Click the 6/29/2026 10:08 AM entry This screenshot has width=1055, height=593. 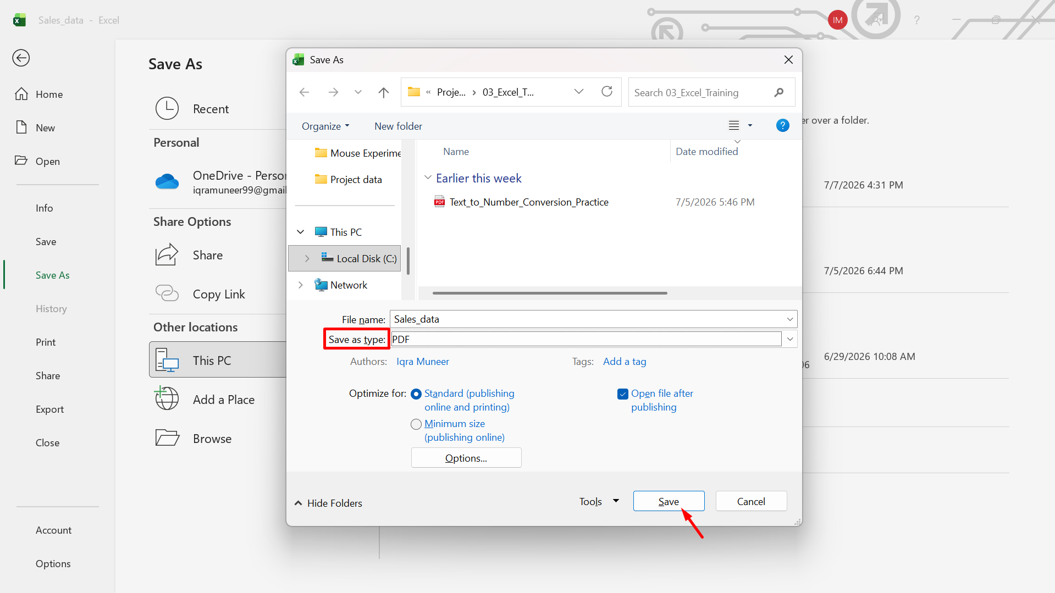click(869, 356)
